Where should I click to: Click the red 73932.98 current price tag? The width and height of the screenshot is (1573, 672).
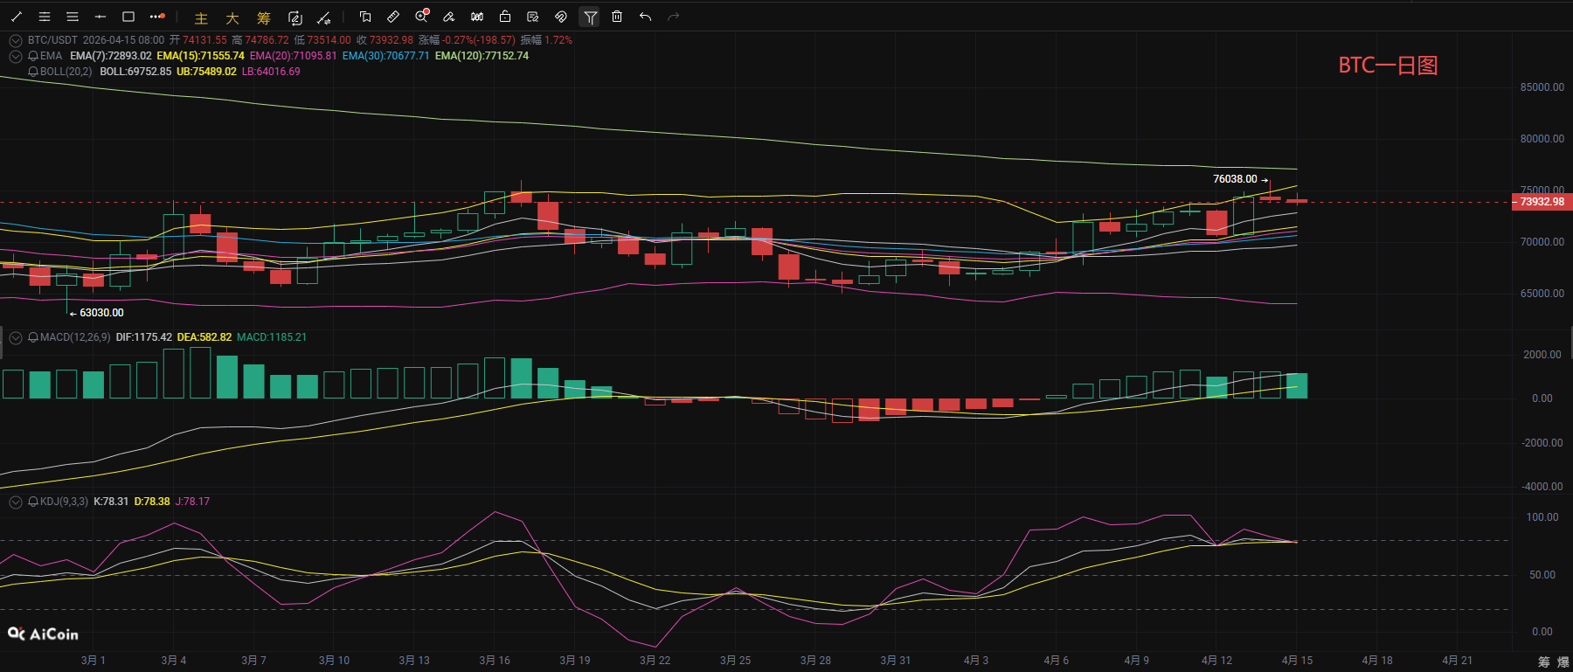(1542, 202)
